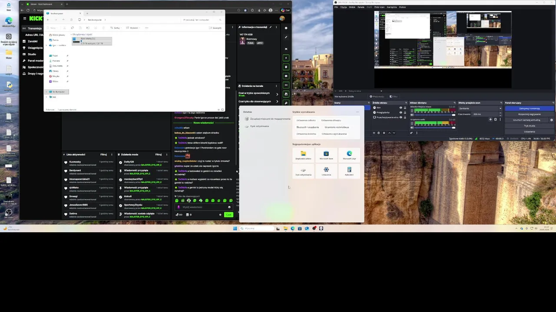
Task: Hide the Przechwytywanie ekranu source
Action: 400,117
